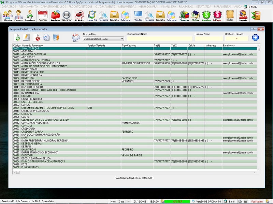Click the red A Pagar dollar icon

[217, 16]
